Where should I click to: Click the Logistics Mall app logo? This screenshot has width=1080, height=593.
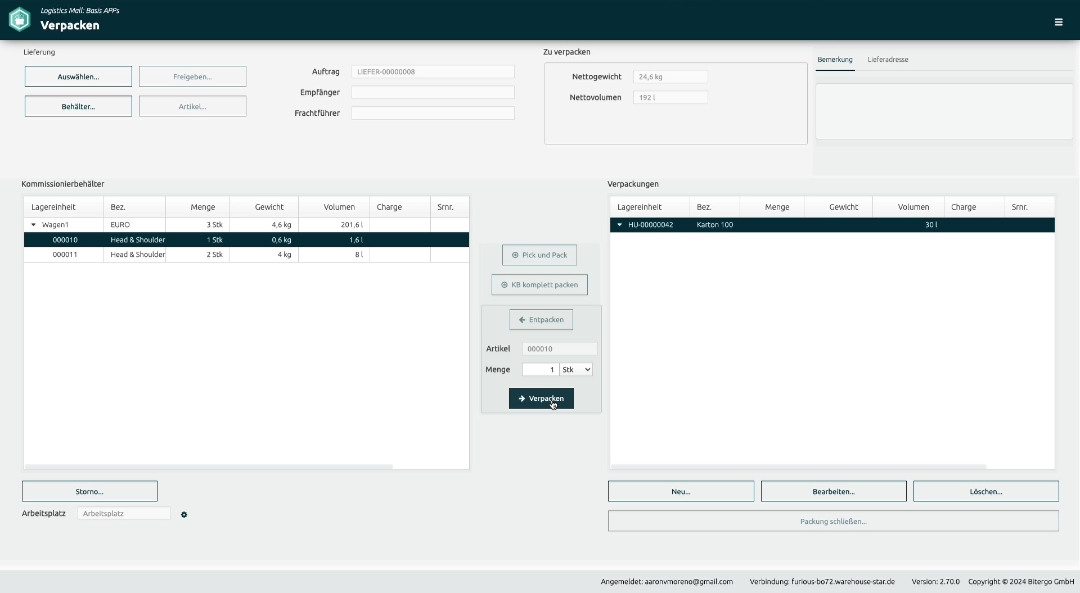(x=20, y=20)
